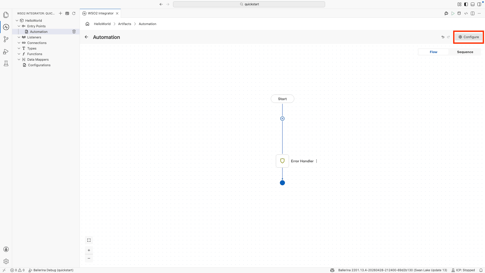
Task: Show errors and warnings count
Action: 17,270
